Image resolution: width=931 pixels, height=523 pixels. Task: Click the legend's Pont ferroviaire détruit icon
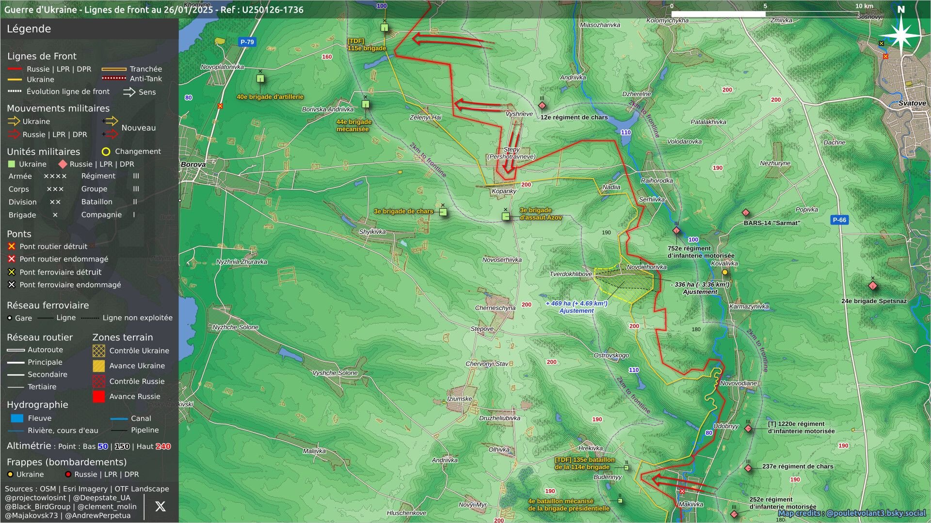click(12, 272)
